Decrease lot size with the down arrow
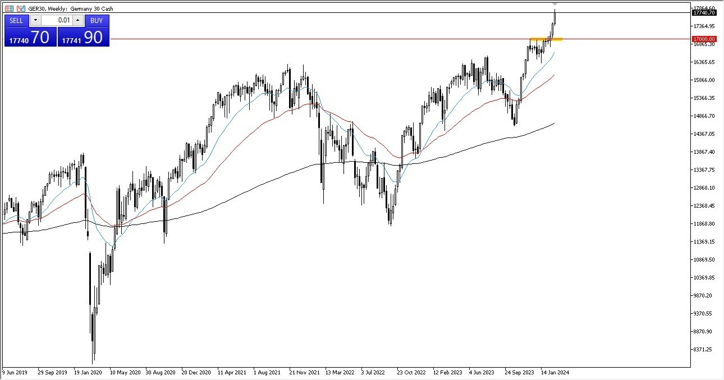The height and width of the screenshot is (380, 724). click(35, 20)
